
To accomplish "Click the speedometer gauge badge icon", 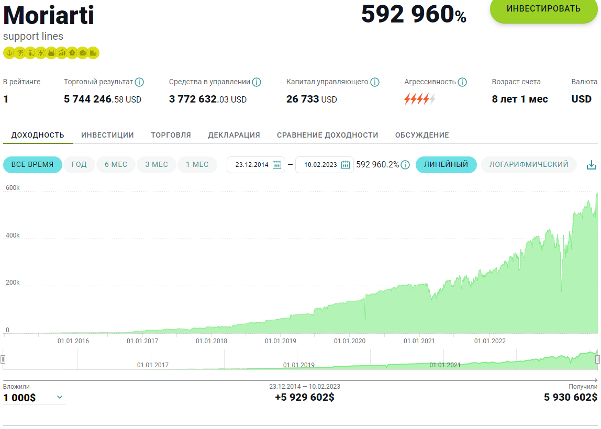I will (x=83, y=53).
